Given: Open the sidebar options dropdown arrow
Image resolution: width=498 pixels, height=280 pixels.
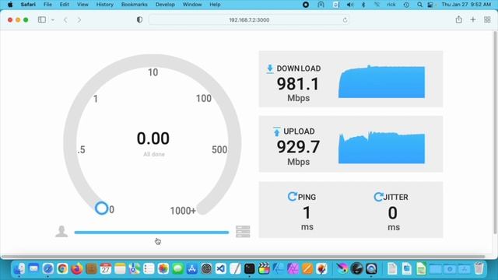Looking at the screenshot, I should point(53,19).
